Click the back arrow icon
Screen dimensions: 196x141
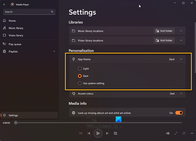pos(4,4)
